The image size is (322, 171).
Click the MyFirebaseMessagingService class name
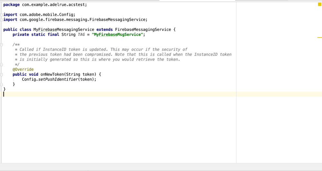pyautogui.click(x=64, y=30)
